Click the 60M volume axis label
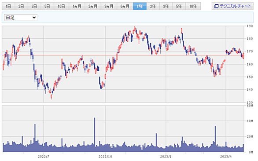The width and height of the screenshot is (258, 161). coord(250,106)
